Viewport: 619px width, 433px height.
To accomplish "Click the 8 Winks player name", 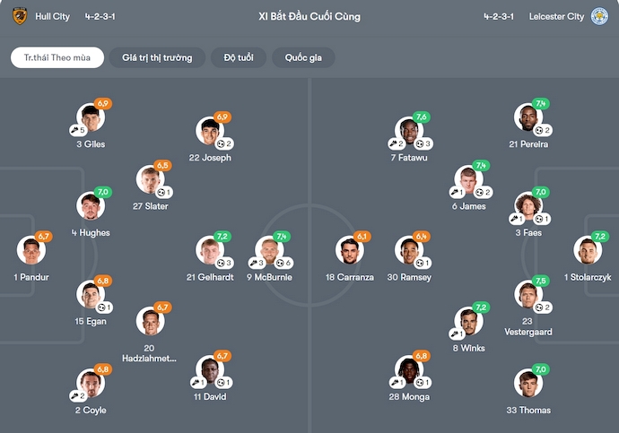I will click(x=469, y=348).
